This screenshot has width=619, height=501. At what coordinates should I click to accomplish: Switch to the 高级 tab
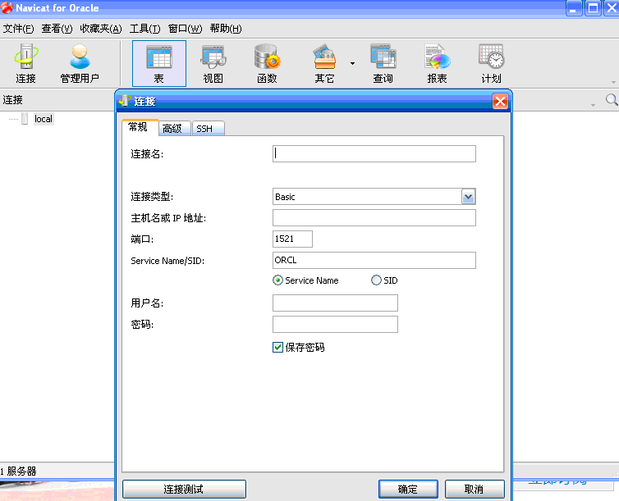click(x=172, y=129)
